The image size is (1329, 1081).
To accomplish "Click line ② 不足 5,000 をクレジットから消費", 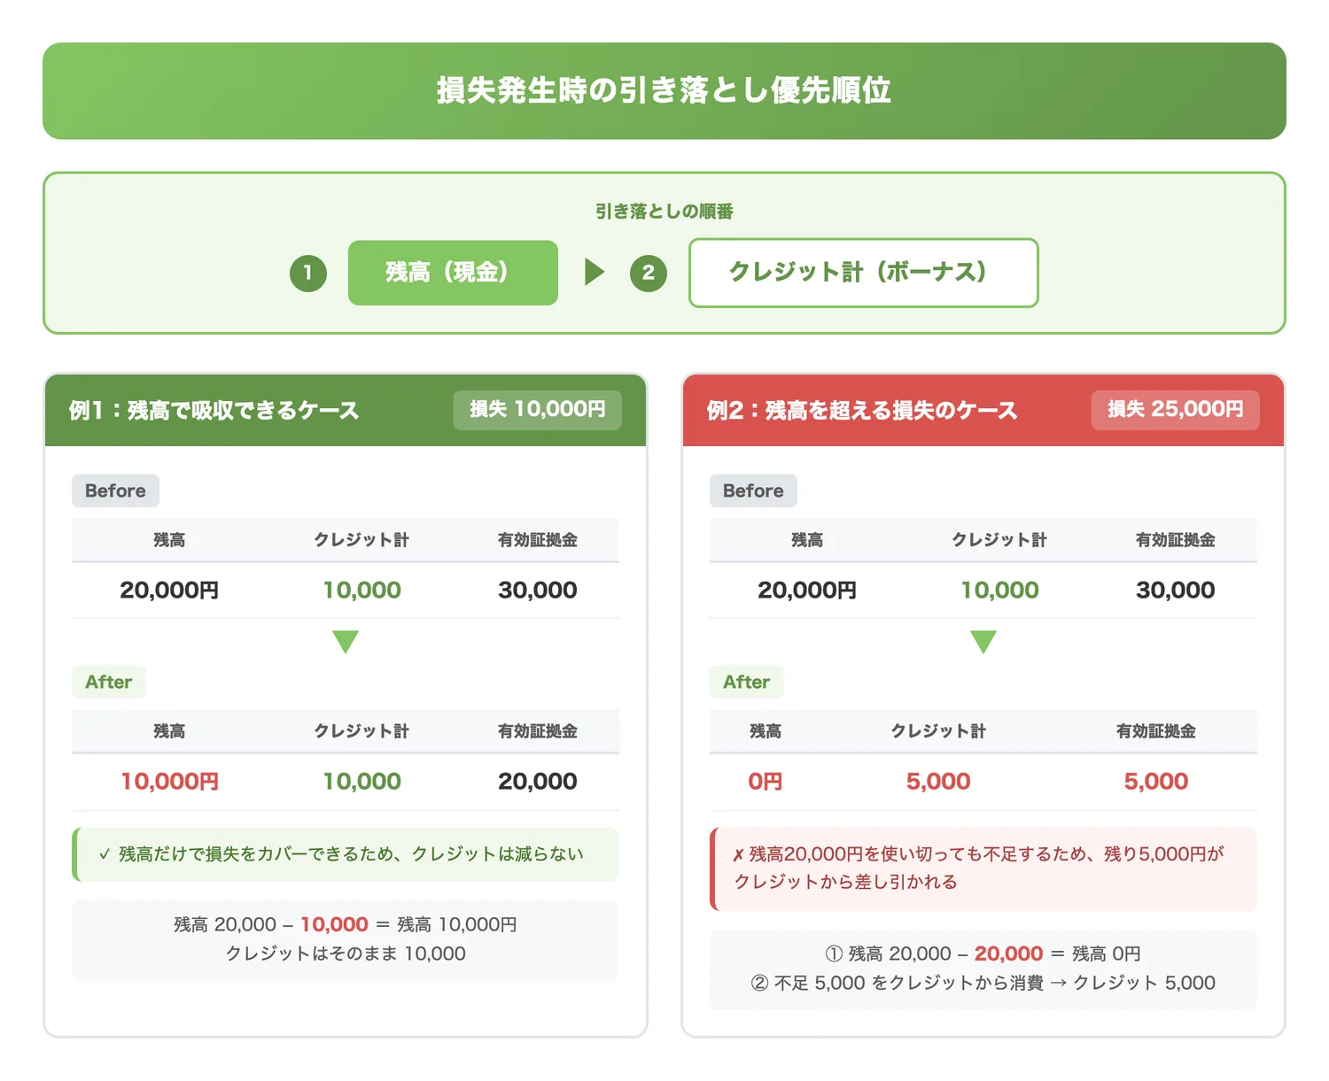I will click(983, 984).
